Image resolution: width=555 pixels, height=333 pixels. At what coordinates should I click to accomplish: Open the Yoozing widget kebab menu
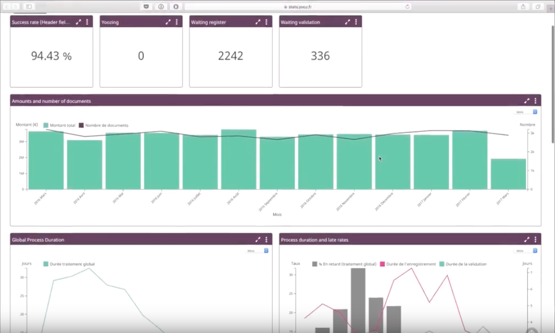[x=177, y=22]
